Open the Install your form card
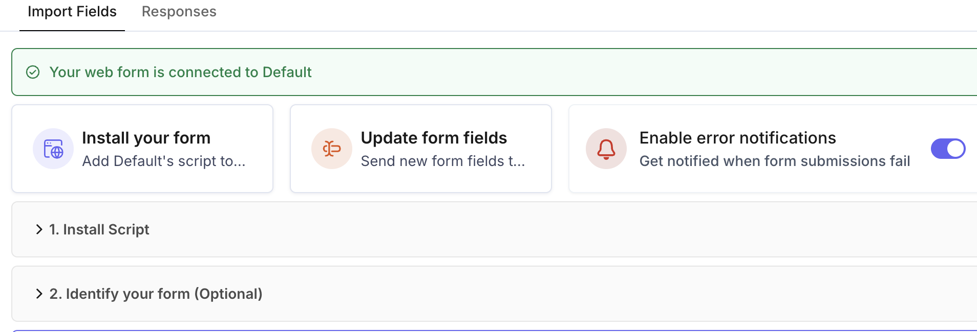The image size is (977, 332). (142, 149)
